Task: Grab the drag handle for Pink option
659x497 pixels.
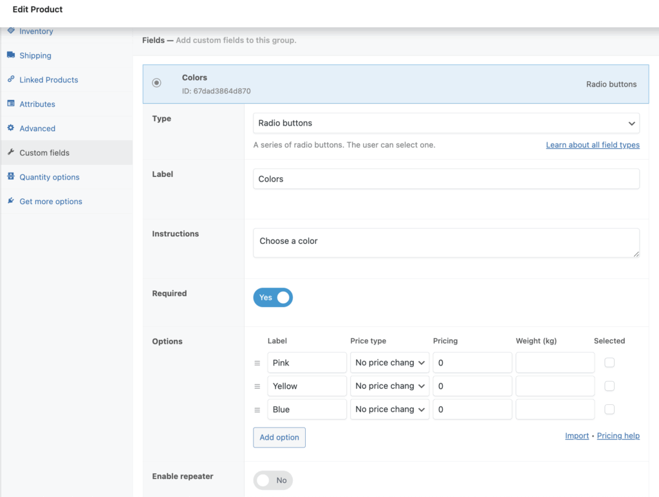Action: tap(257, 363)
